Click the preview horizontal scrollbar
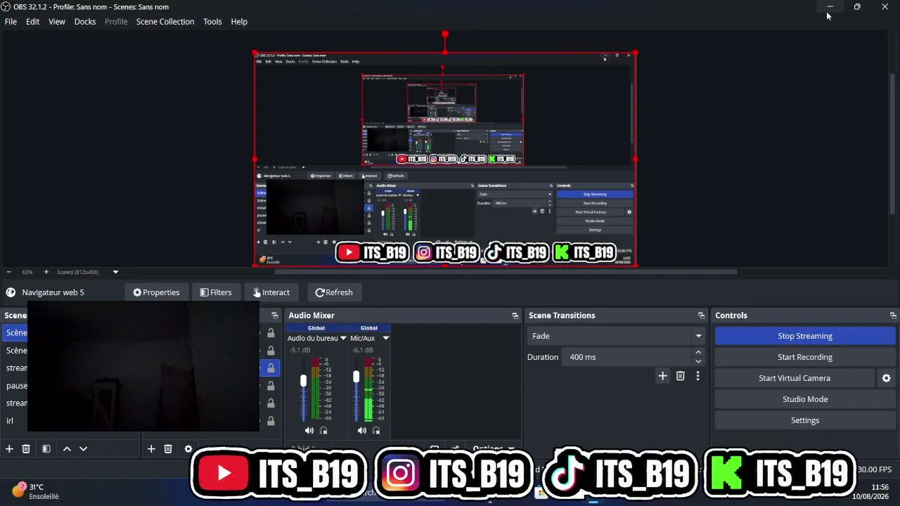Screen dimensions: 900x506 [x=505, y=272]
